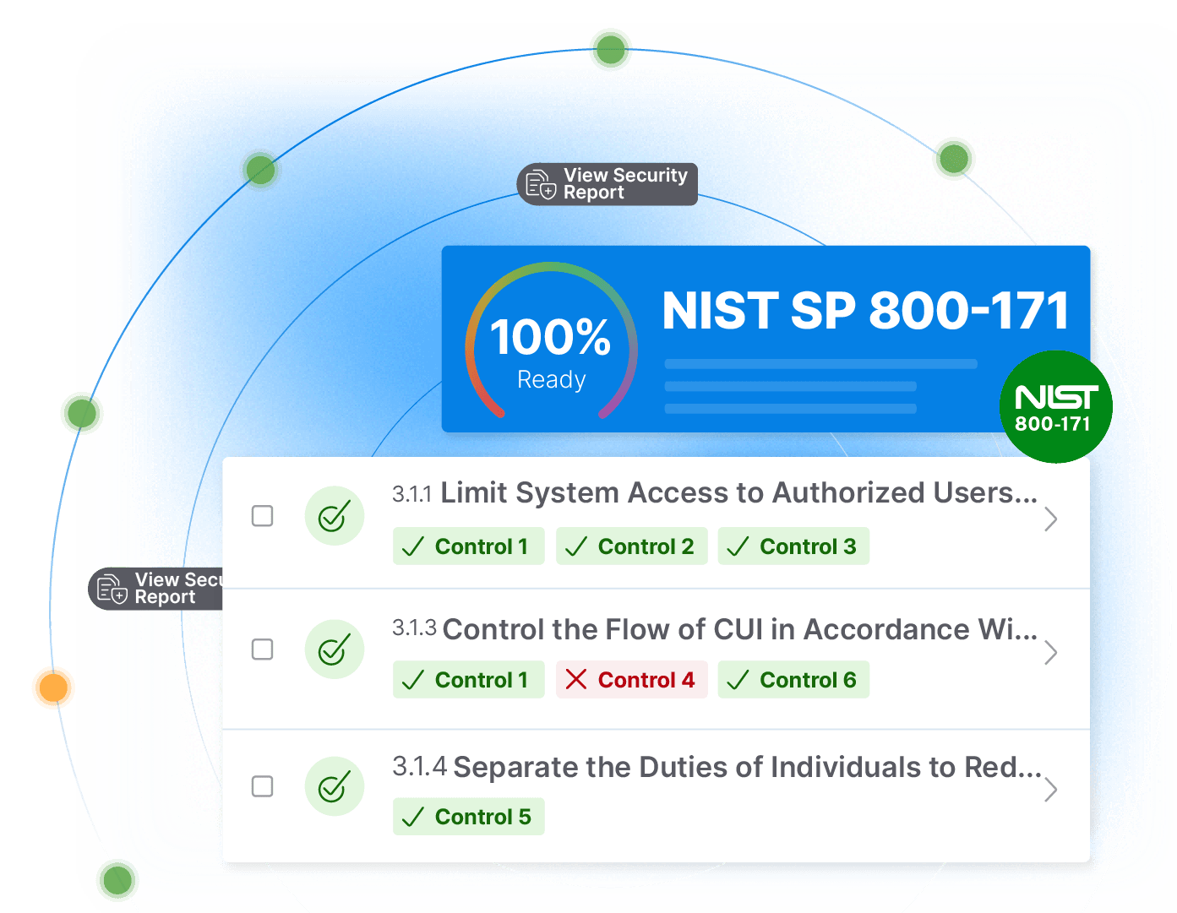Screen dimensions: 1177x913
Task: Click the green status check icon for 3.1.3
Action: (x=334, y=649)
